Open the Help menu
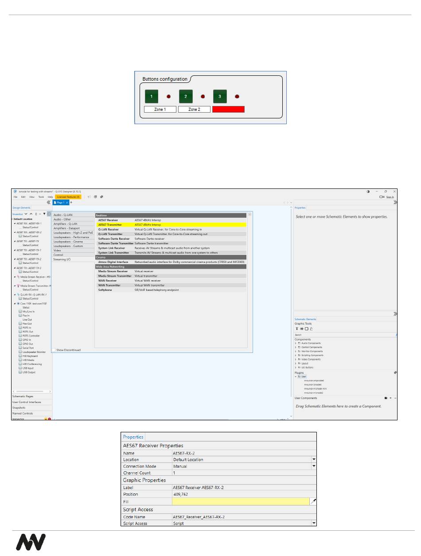 pyautogui.click(x=50, y=196)
